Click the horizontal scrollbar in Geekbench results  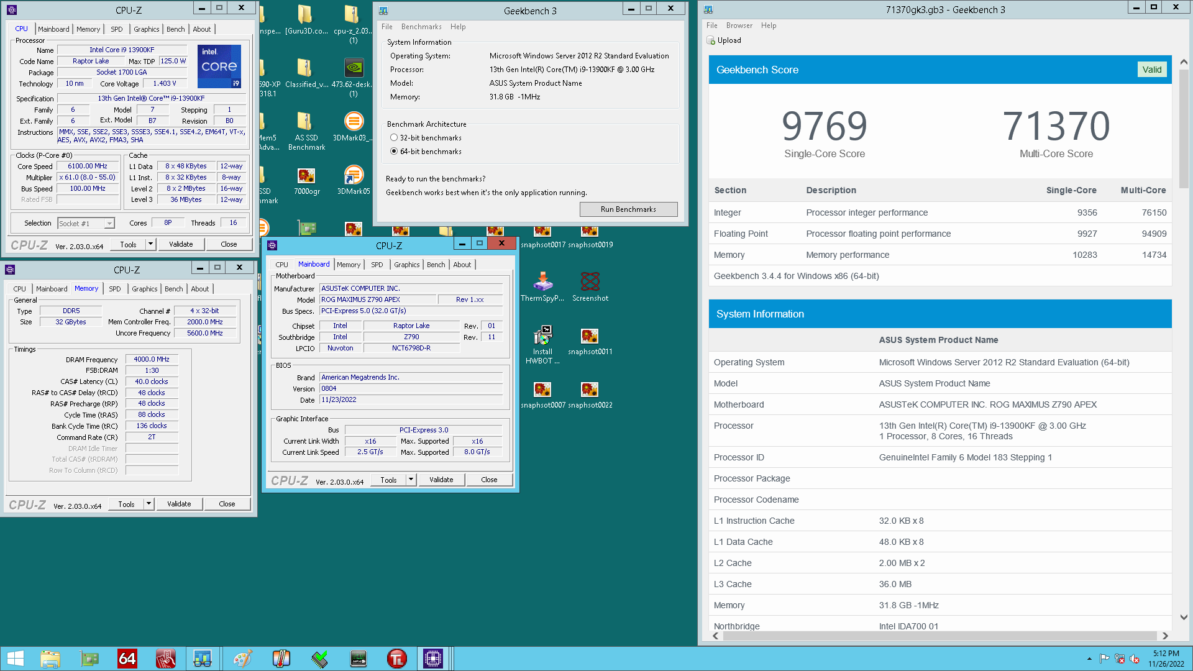939,636
